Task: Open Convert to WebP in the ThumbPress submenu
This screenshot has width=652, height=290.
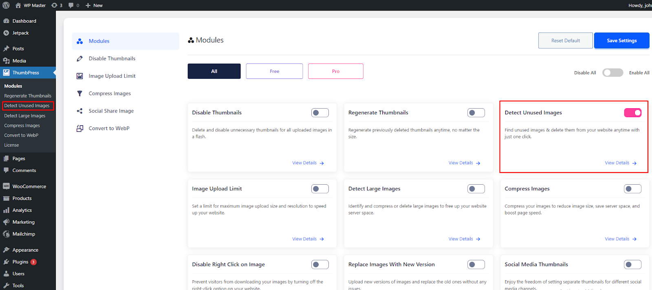Action: coord(21,135)
